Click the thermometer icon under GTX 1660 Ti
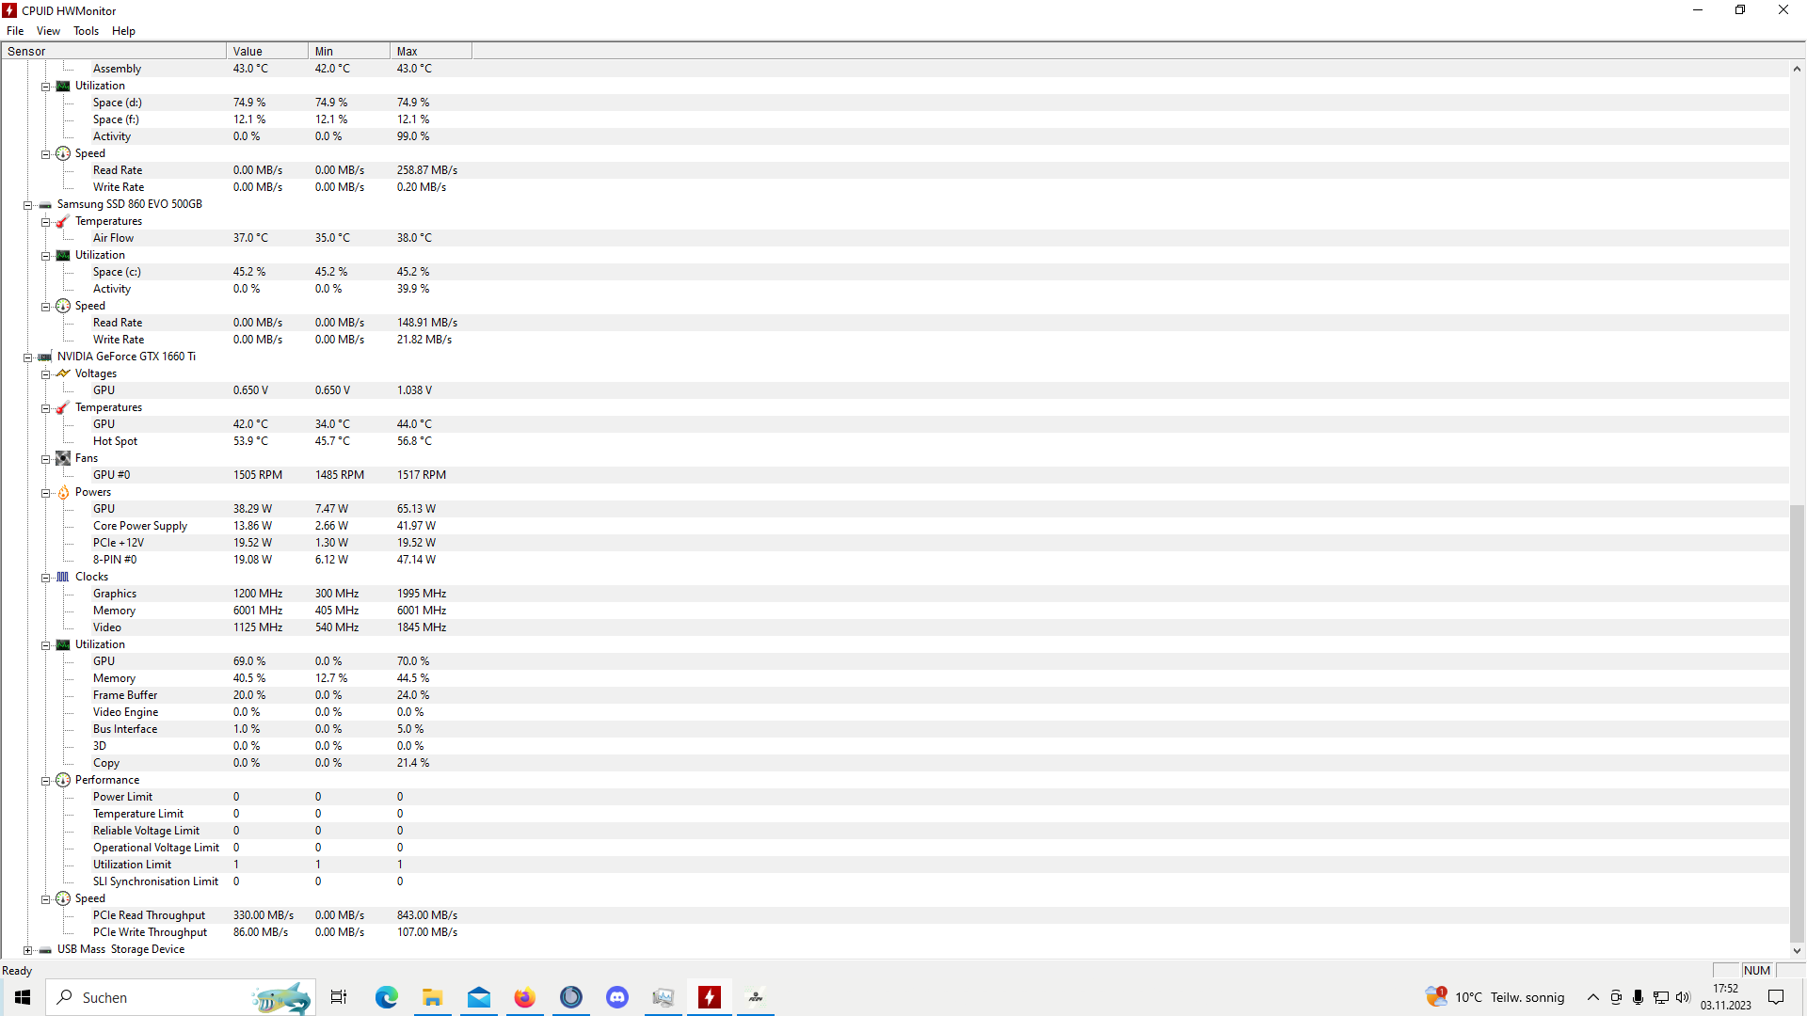This screenshot has width=1807, height=1016. click(x=63, y=407)
